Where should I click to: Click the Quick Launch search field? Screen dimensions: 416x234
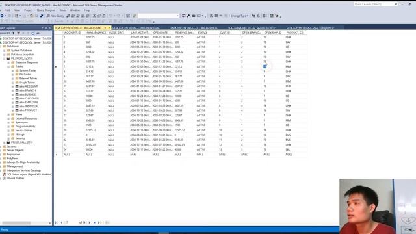click(x=374, y=5)
